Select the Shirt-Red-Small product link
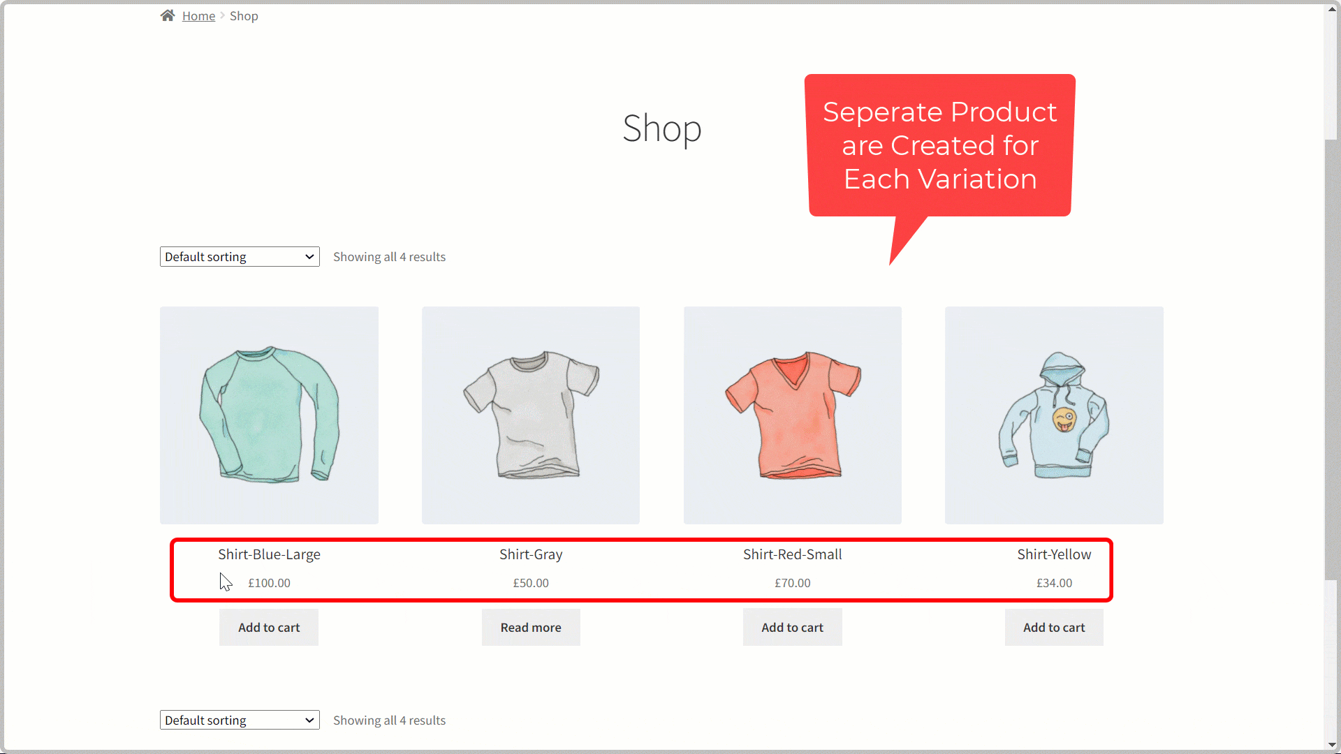Image resolution: width=1341 pixels, height=754 pixels. coord(792,554)
